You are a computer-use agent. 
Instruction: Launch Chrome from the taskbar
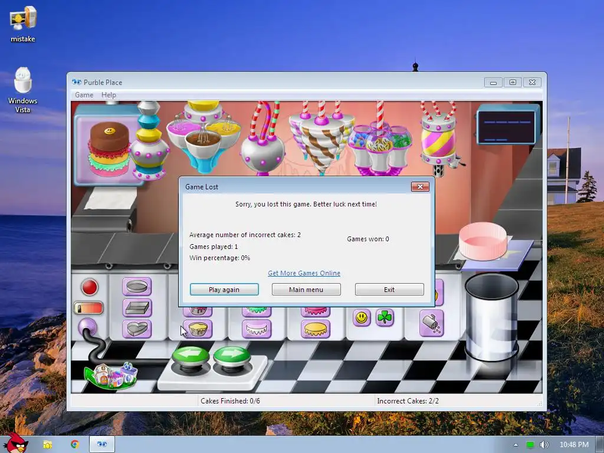(75, 444)
